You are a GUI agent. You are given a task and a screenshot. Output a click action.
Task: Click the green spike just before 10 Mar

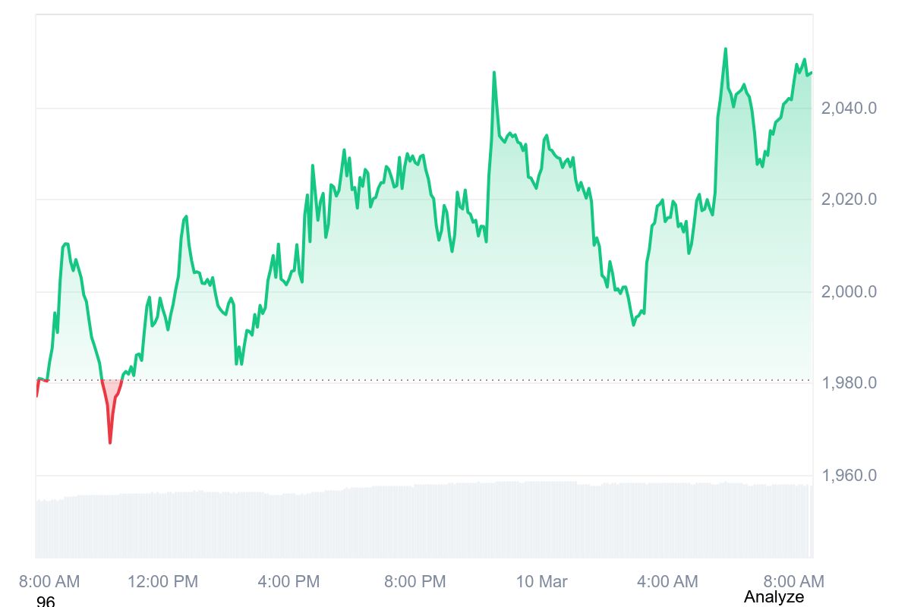493,73
